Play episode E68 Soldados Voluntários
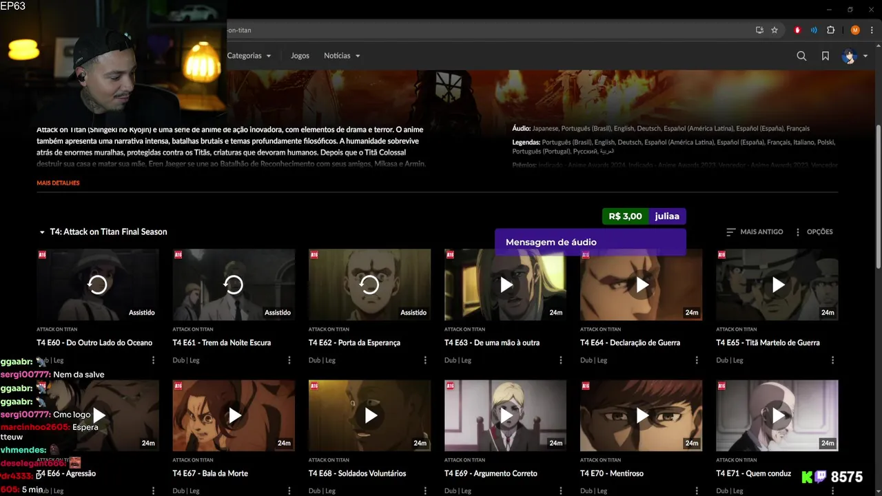The image size is (882, 496). (370, 415)
